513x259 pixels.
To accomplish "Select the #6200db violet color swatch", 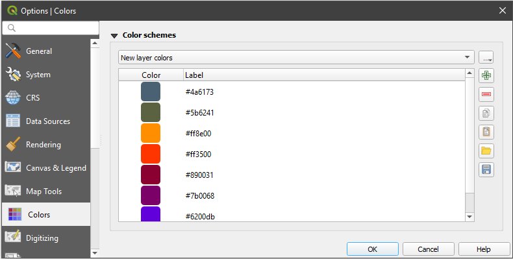I will point(151,214).
